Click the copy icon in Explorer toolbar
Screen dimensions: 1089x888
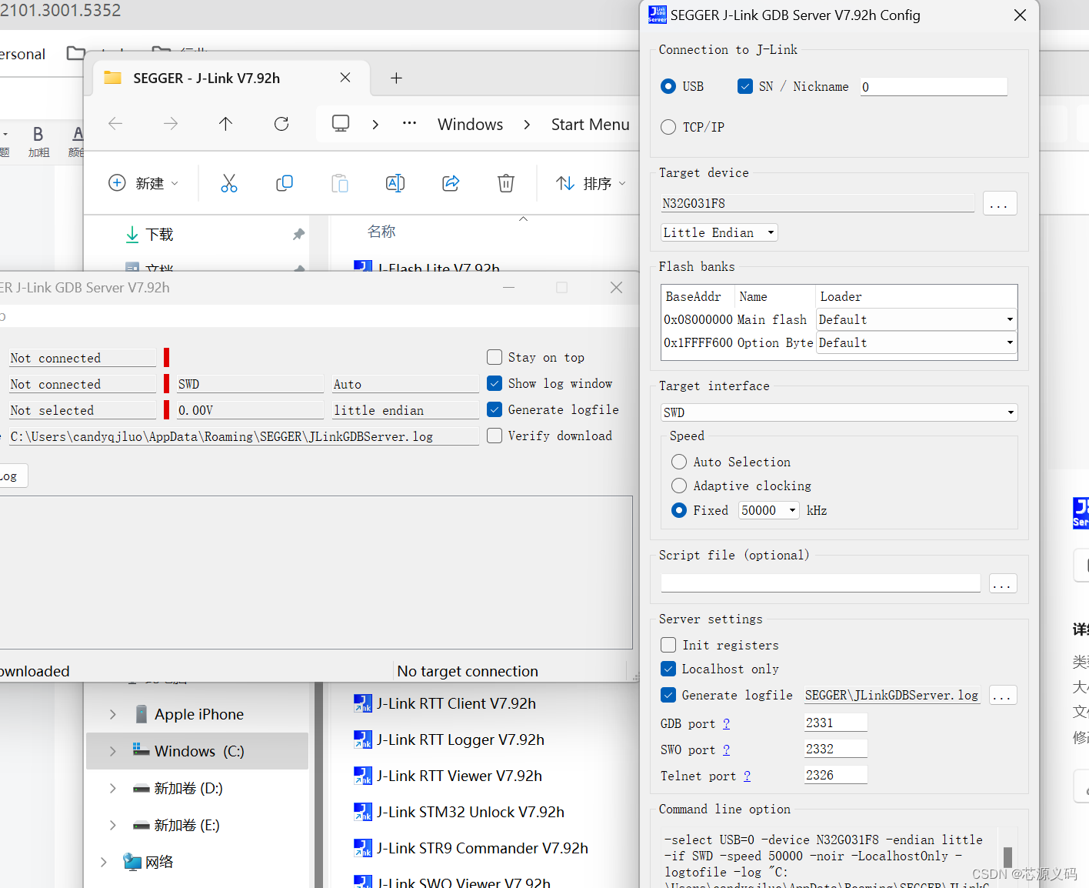click(285, 183)
